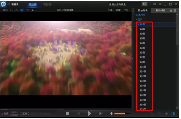
Task: Toggle the playlist sidebar panel icon
Action: [173, 114]
